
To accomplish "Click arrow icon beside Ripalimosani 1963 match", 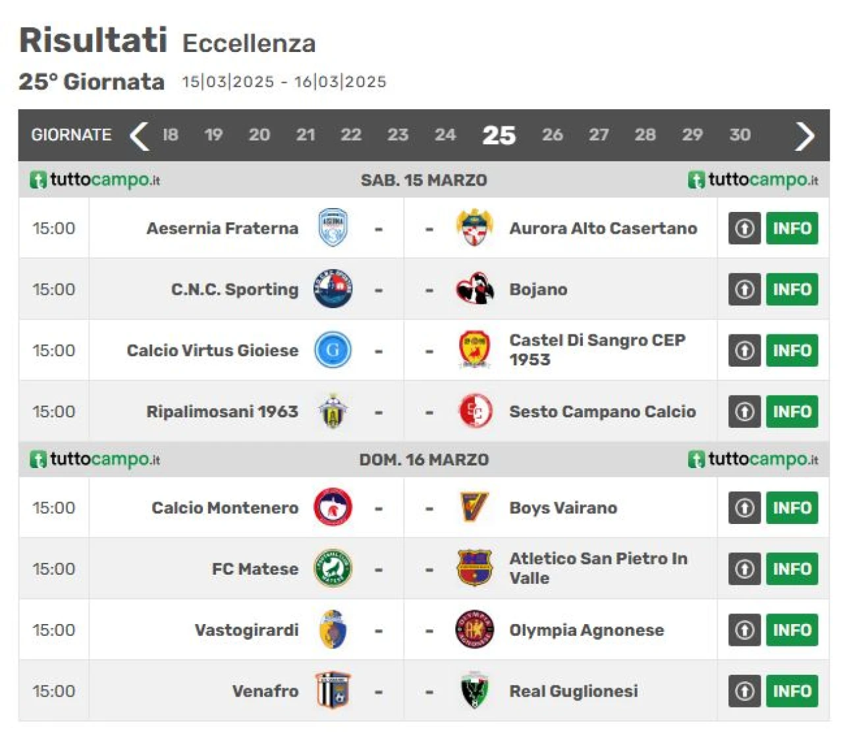I will tap(745, 411).
